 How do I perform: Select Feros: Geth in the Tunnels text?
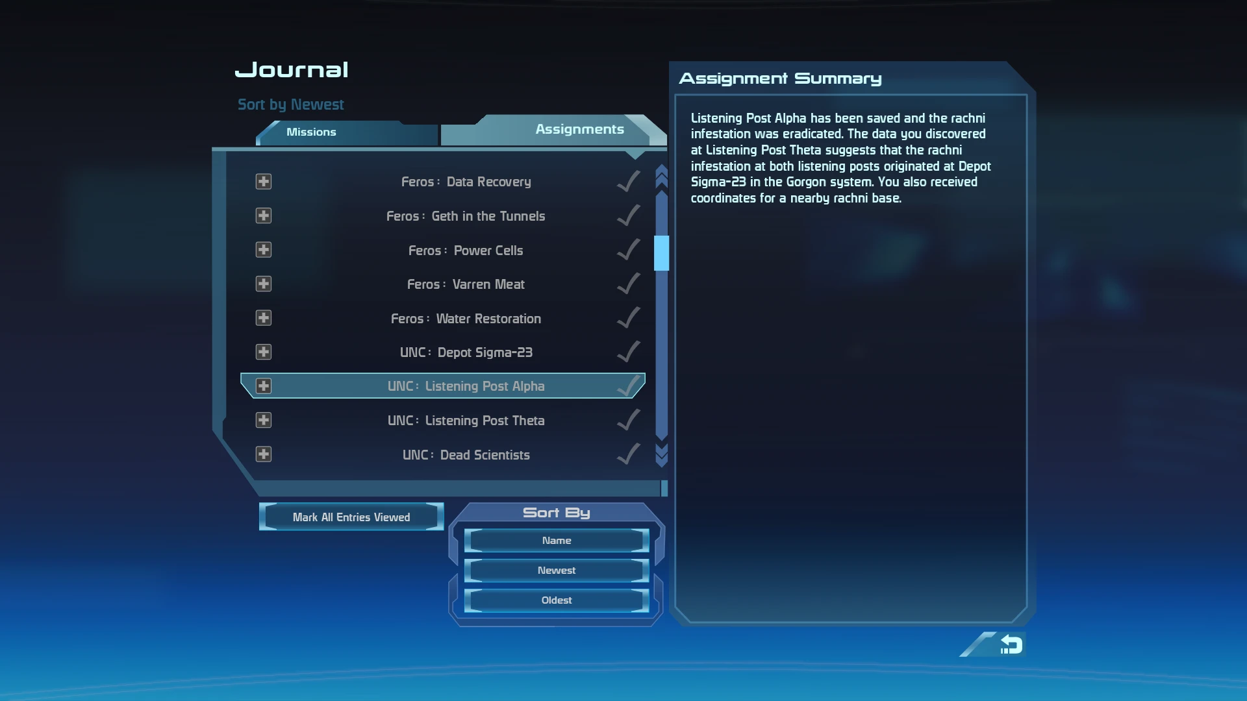pyautogui.click(x=466, y=216)
